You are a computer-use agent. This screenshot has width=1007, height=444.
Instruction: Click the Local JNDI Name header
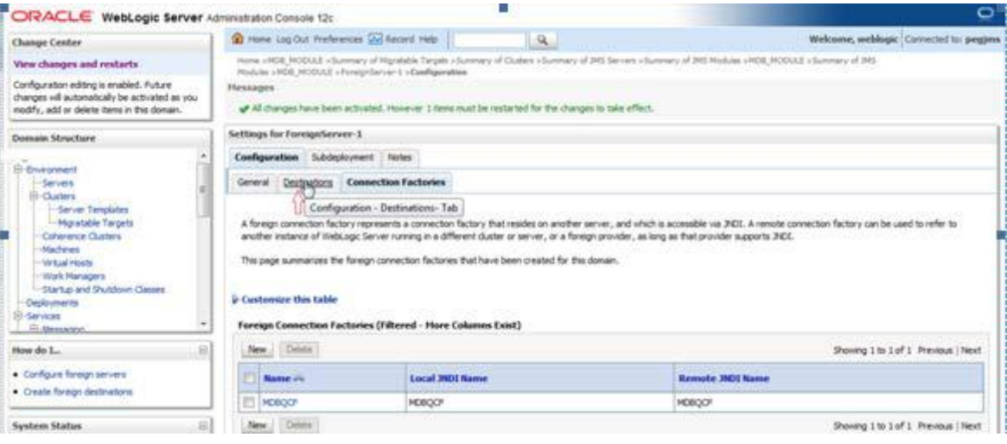[449, 378]
